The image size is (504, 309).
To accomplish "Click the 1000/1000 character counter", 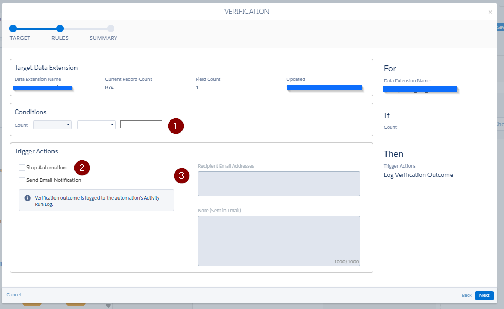I will pos(346,262).
